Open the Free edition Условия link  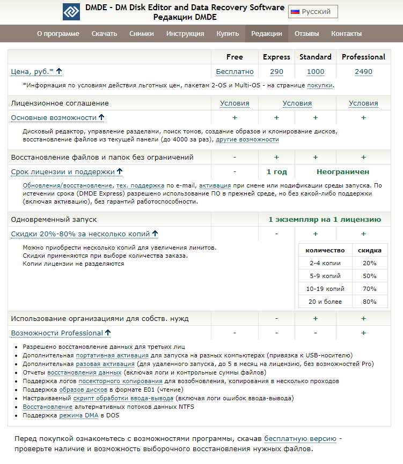coord(235,103)
